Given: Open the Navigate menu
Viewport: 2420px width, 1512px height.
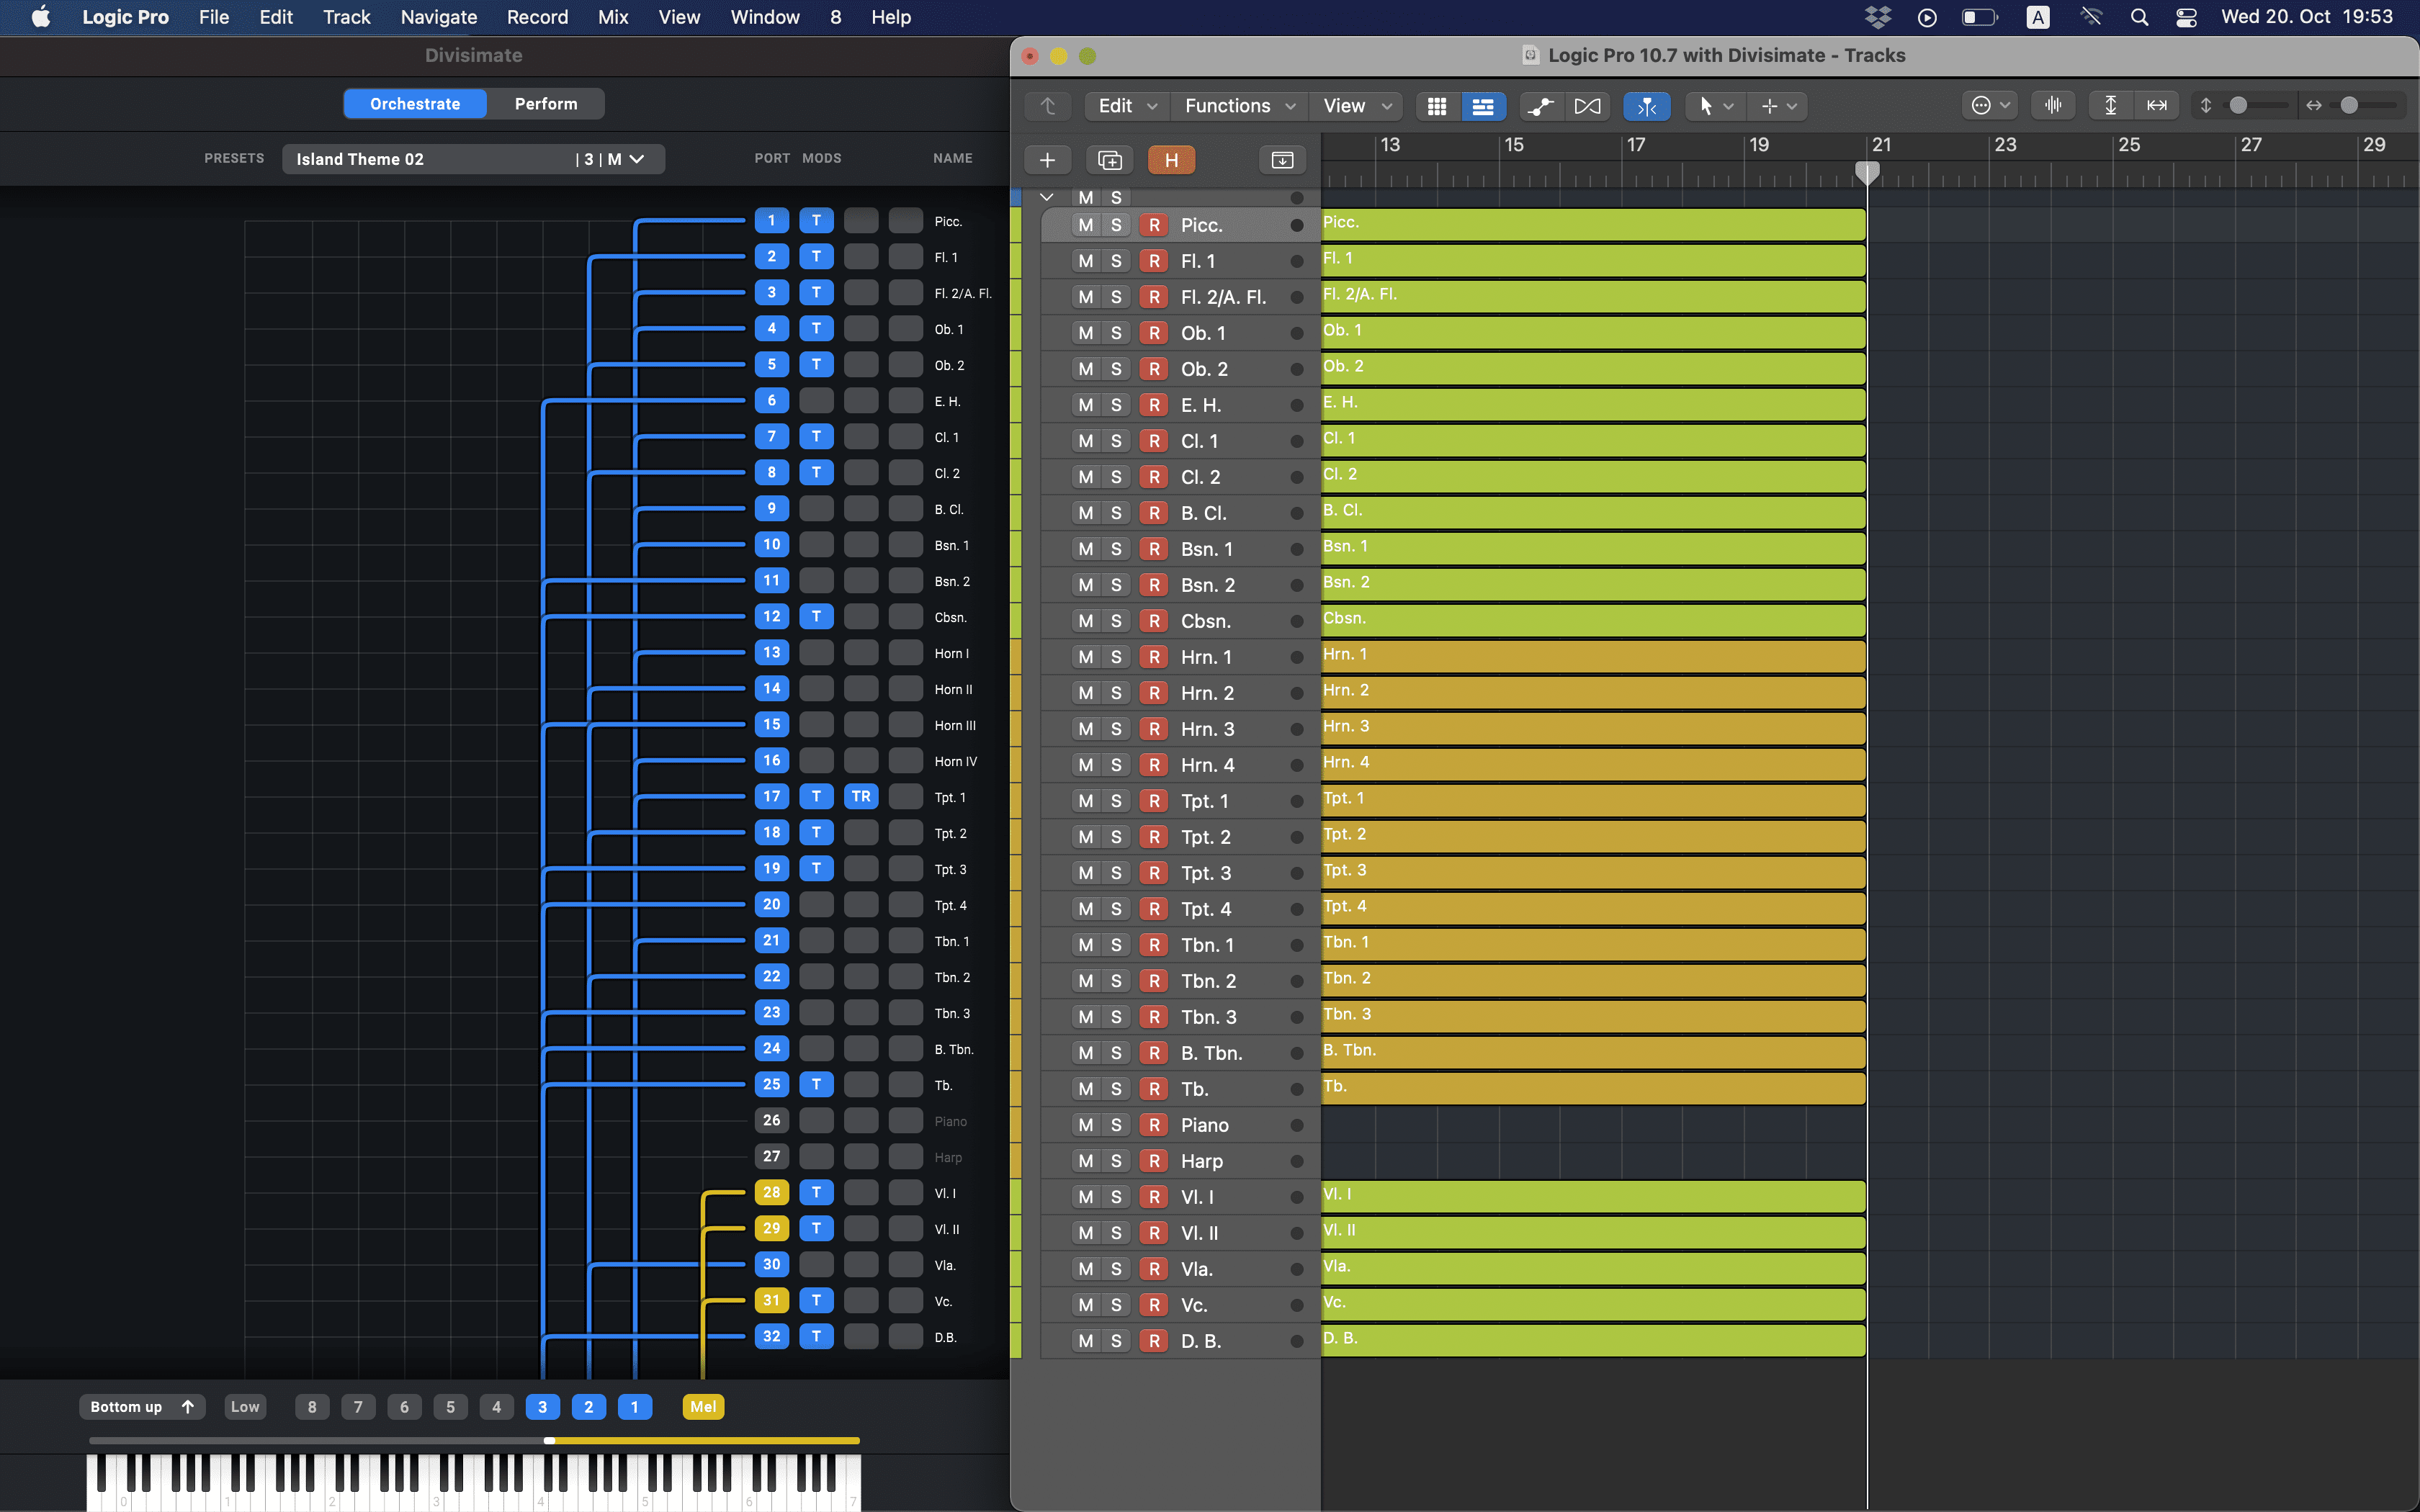Looking at the screenshot, I should tap(438, 17).
